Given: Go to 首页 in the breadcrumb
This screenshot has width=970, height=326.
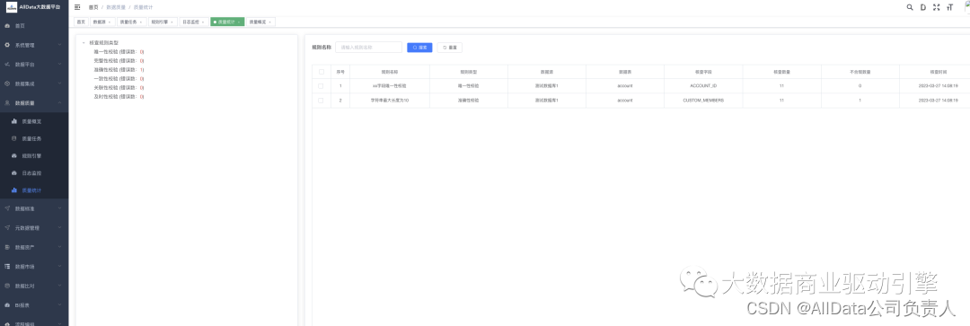Looking at the screenshot, I should coord(93,7).
